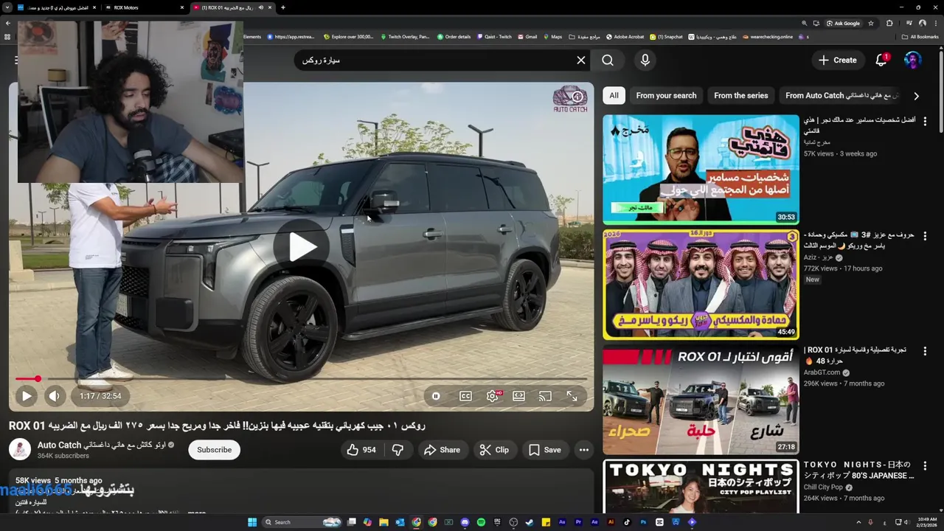The width and height of the screenshot is (944, 531).
Task: Switch to theater mode view
Action: [518, 396]
